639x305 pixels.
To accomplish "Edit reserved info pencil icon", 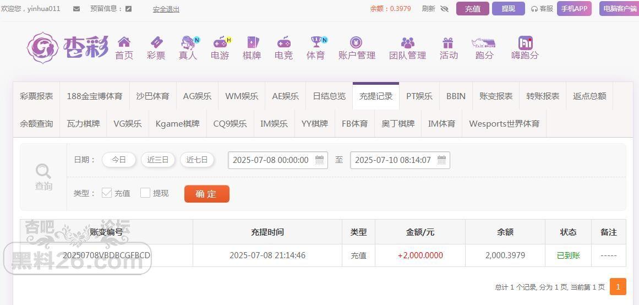I will pos(128,9).
